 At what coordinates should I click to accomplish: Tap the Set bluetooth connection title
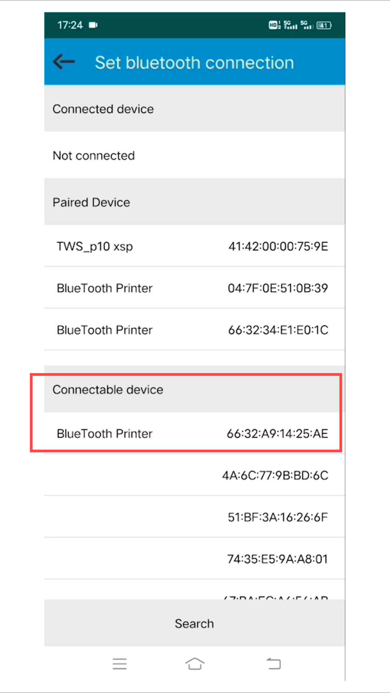coord(194,63)
